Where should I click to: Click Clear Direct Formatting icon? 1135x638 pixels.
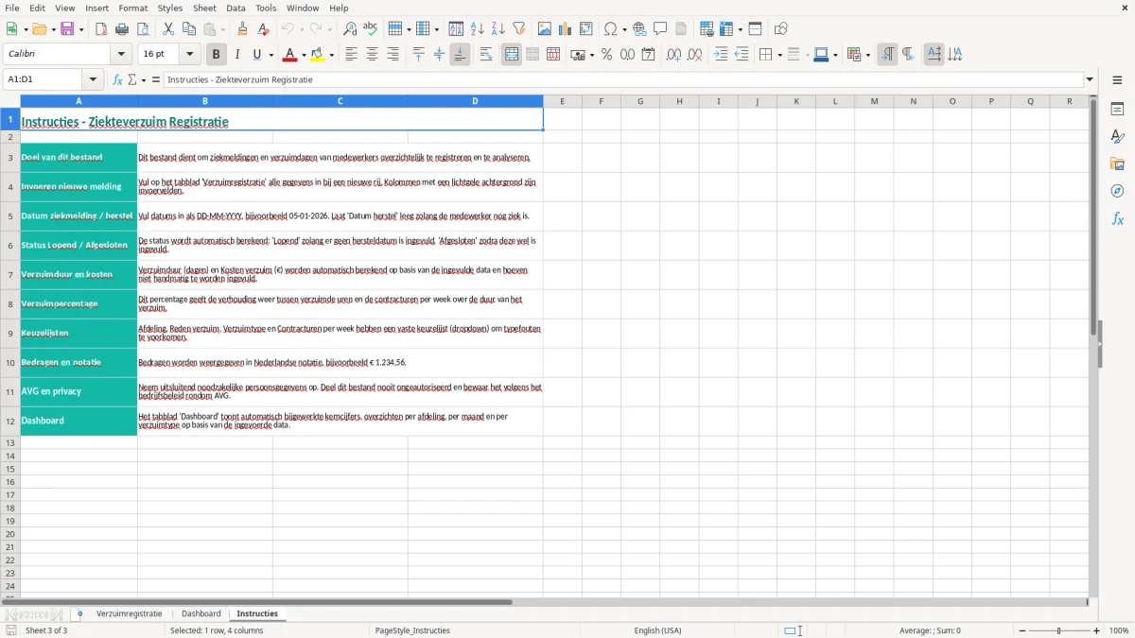pos(263,29)
